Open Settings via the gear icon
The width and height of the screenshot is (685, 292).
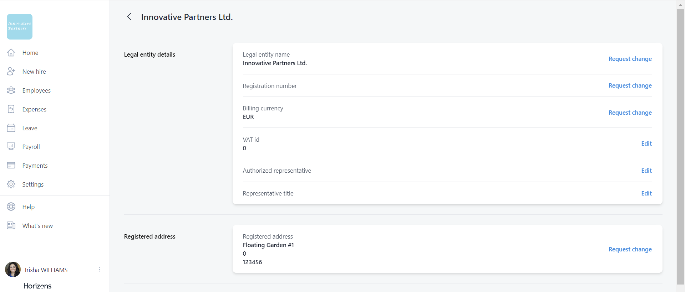[11, 184]
